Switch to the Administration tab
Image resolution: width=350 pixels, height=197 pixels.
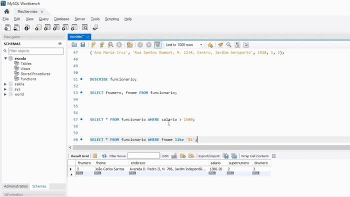16,186
